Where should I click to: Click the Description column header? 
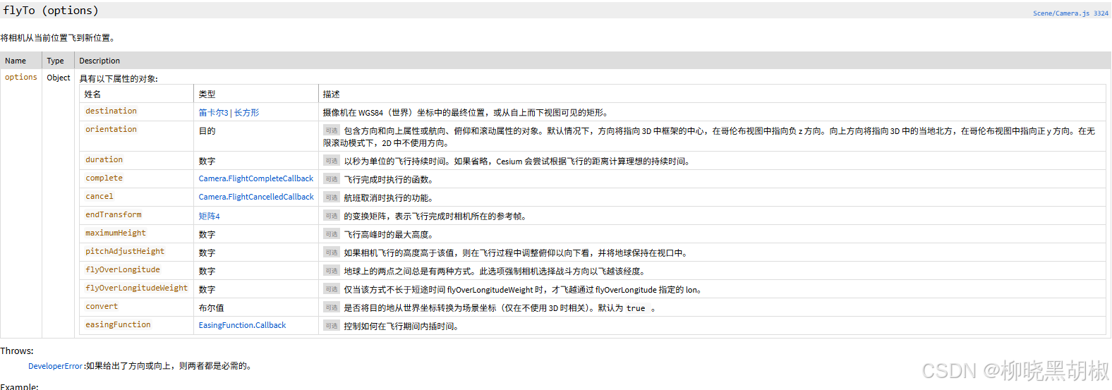(99, 61)
